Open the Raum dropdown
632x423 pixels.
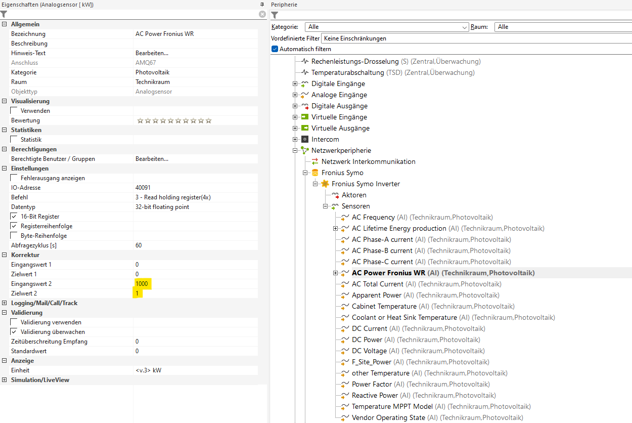pos(563,27)
